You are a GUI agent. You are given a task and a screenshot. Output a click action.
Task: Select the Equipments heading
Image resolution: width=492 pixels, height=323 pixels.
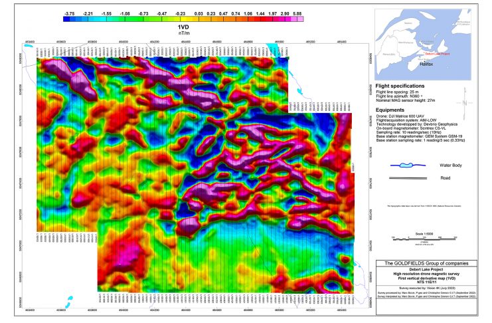click(x=392, y=107)
